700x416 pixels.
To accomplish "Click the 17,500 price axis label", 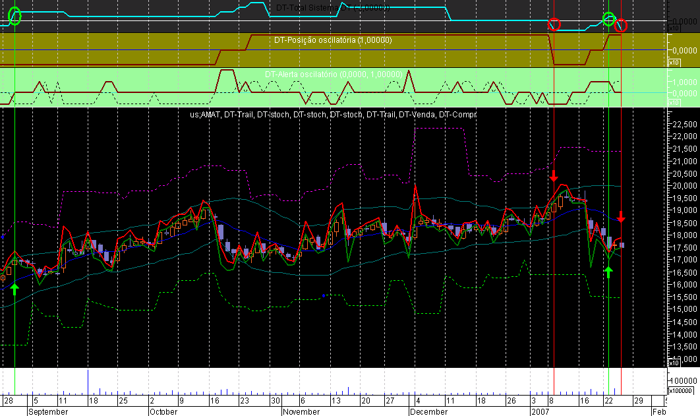I will pos(684,248).
